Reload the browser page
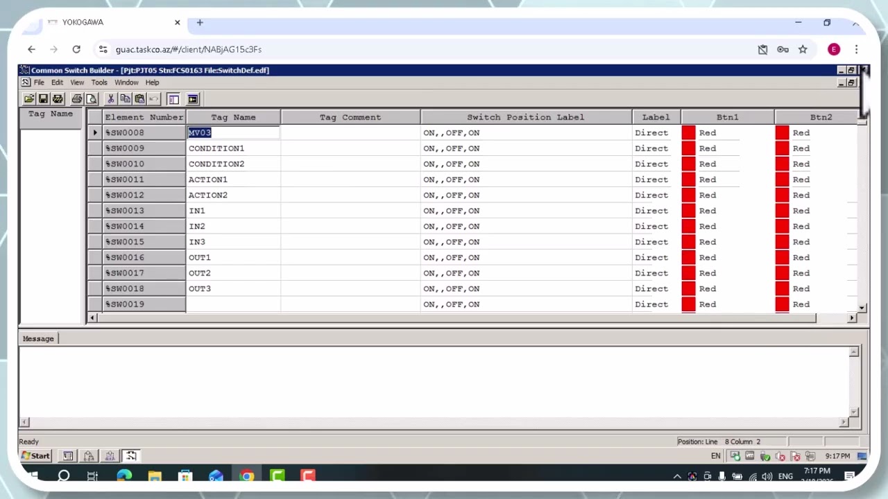 click(x=76, y=49)
